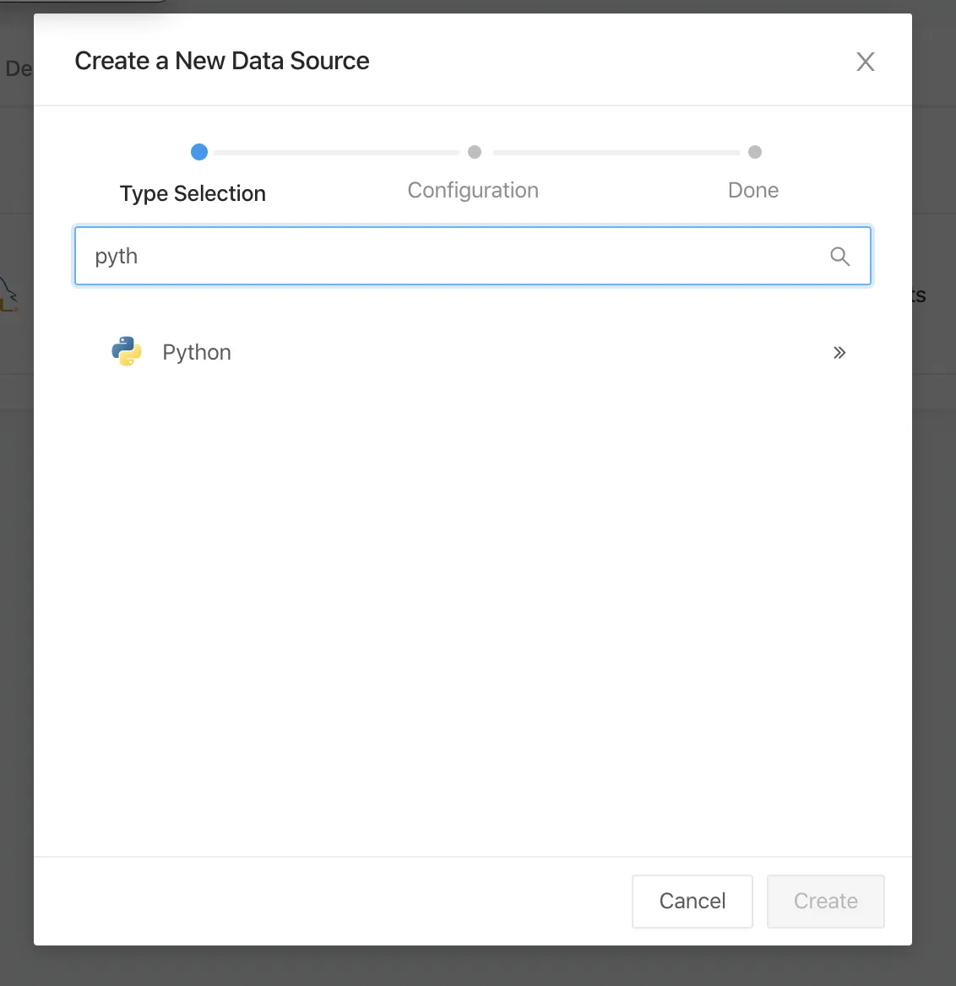Click the blue Type Selection step dot
This screenshot has height=986, width=956.
tap(199, 152)
